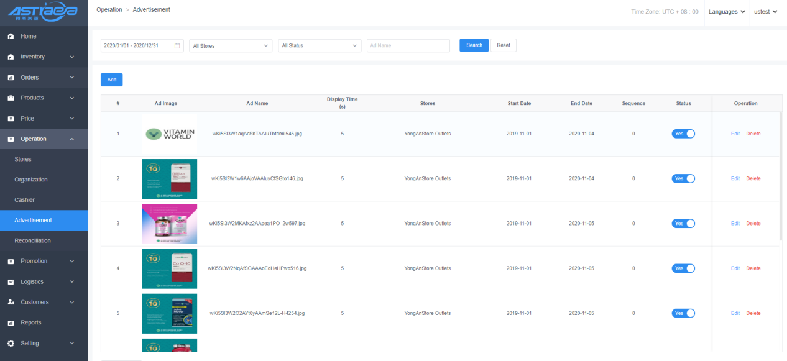787x361 pixels.
Task: Delete the ad in row 2
Action: pos(753,179)
